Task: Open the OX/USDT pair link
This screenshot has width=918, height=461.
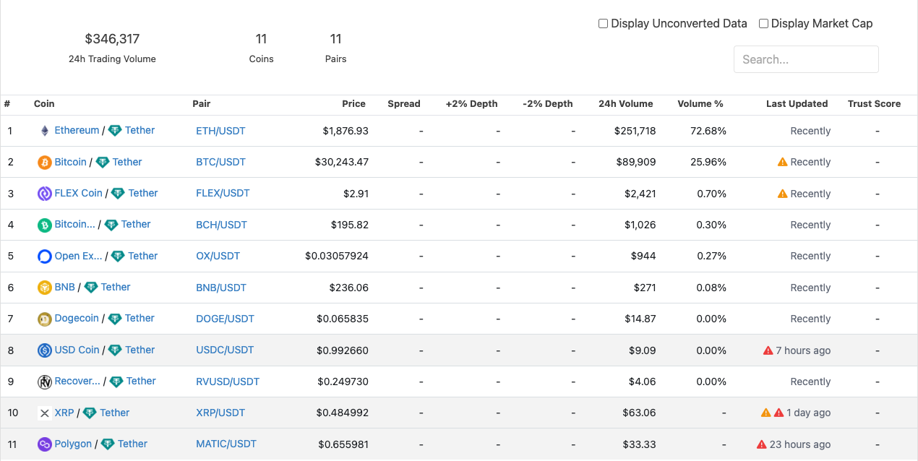Action: [218, 256]
